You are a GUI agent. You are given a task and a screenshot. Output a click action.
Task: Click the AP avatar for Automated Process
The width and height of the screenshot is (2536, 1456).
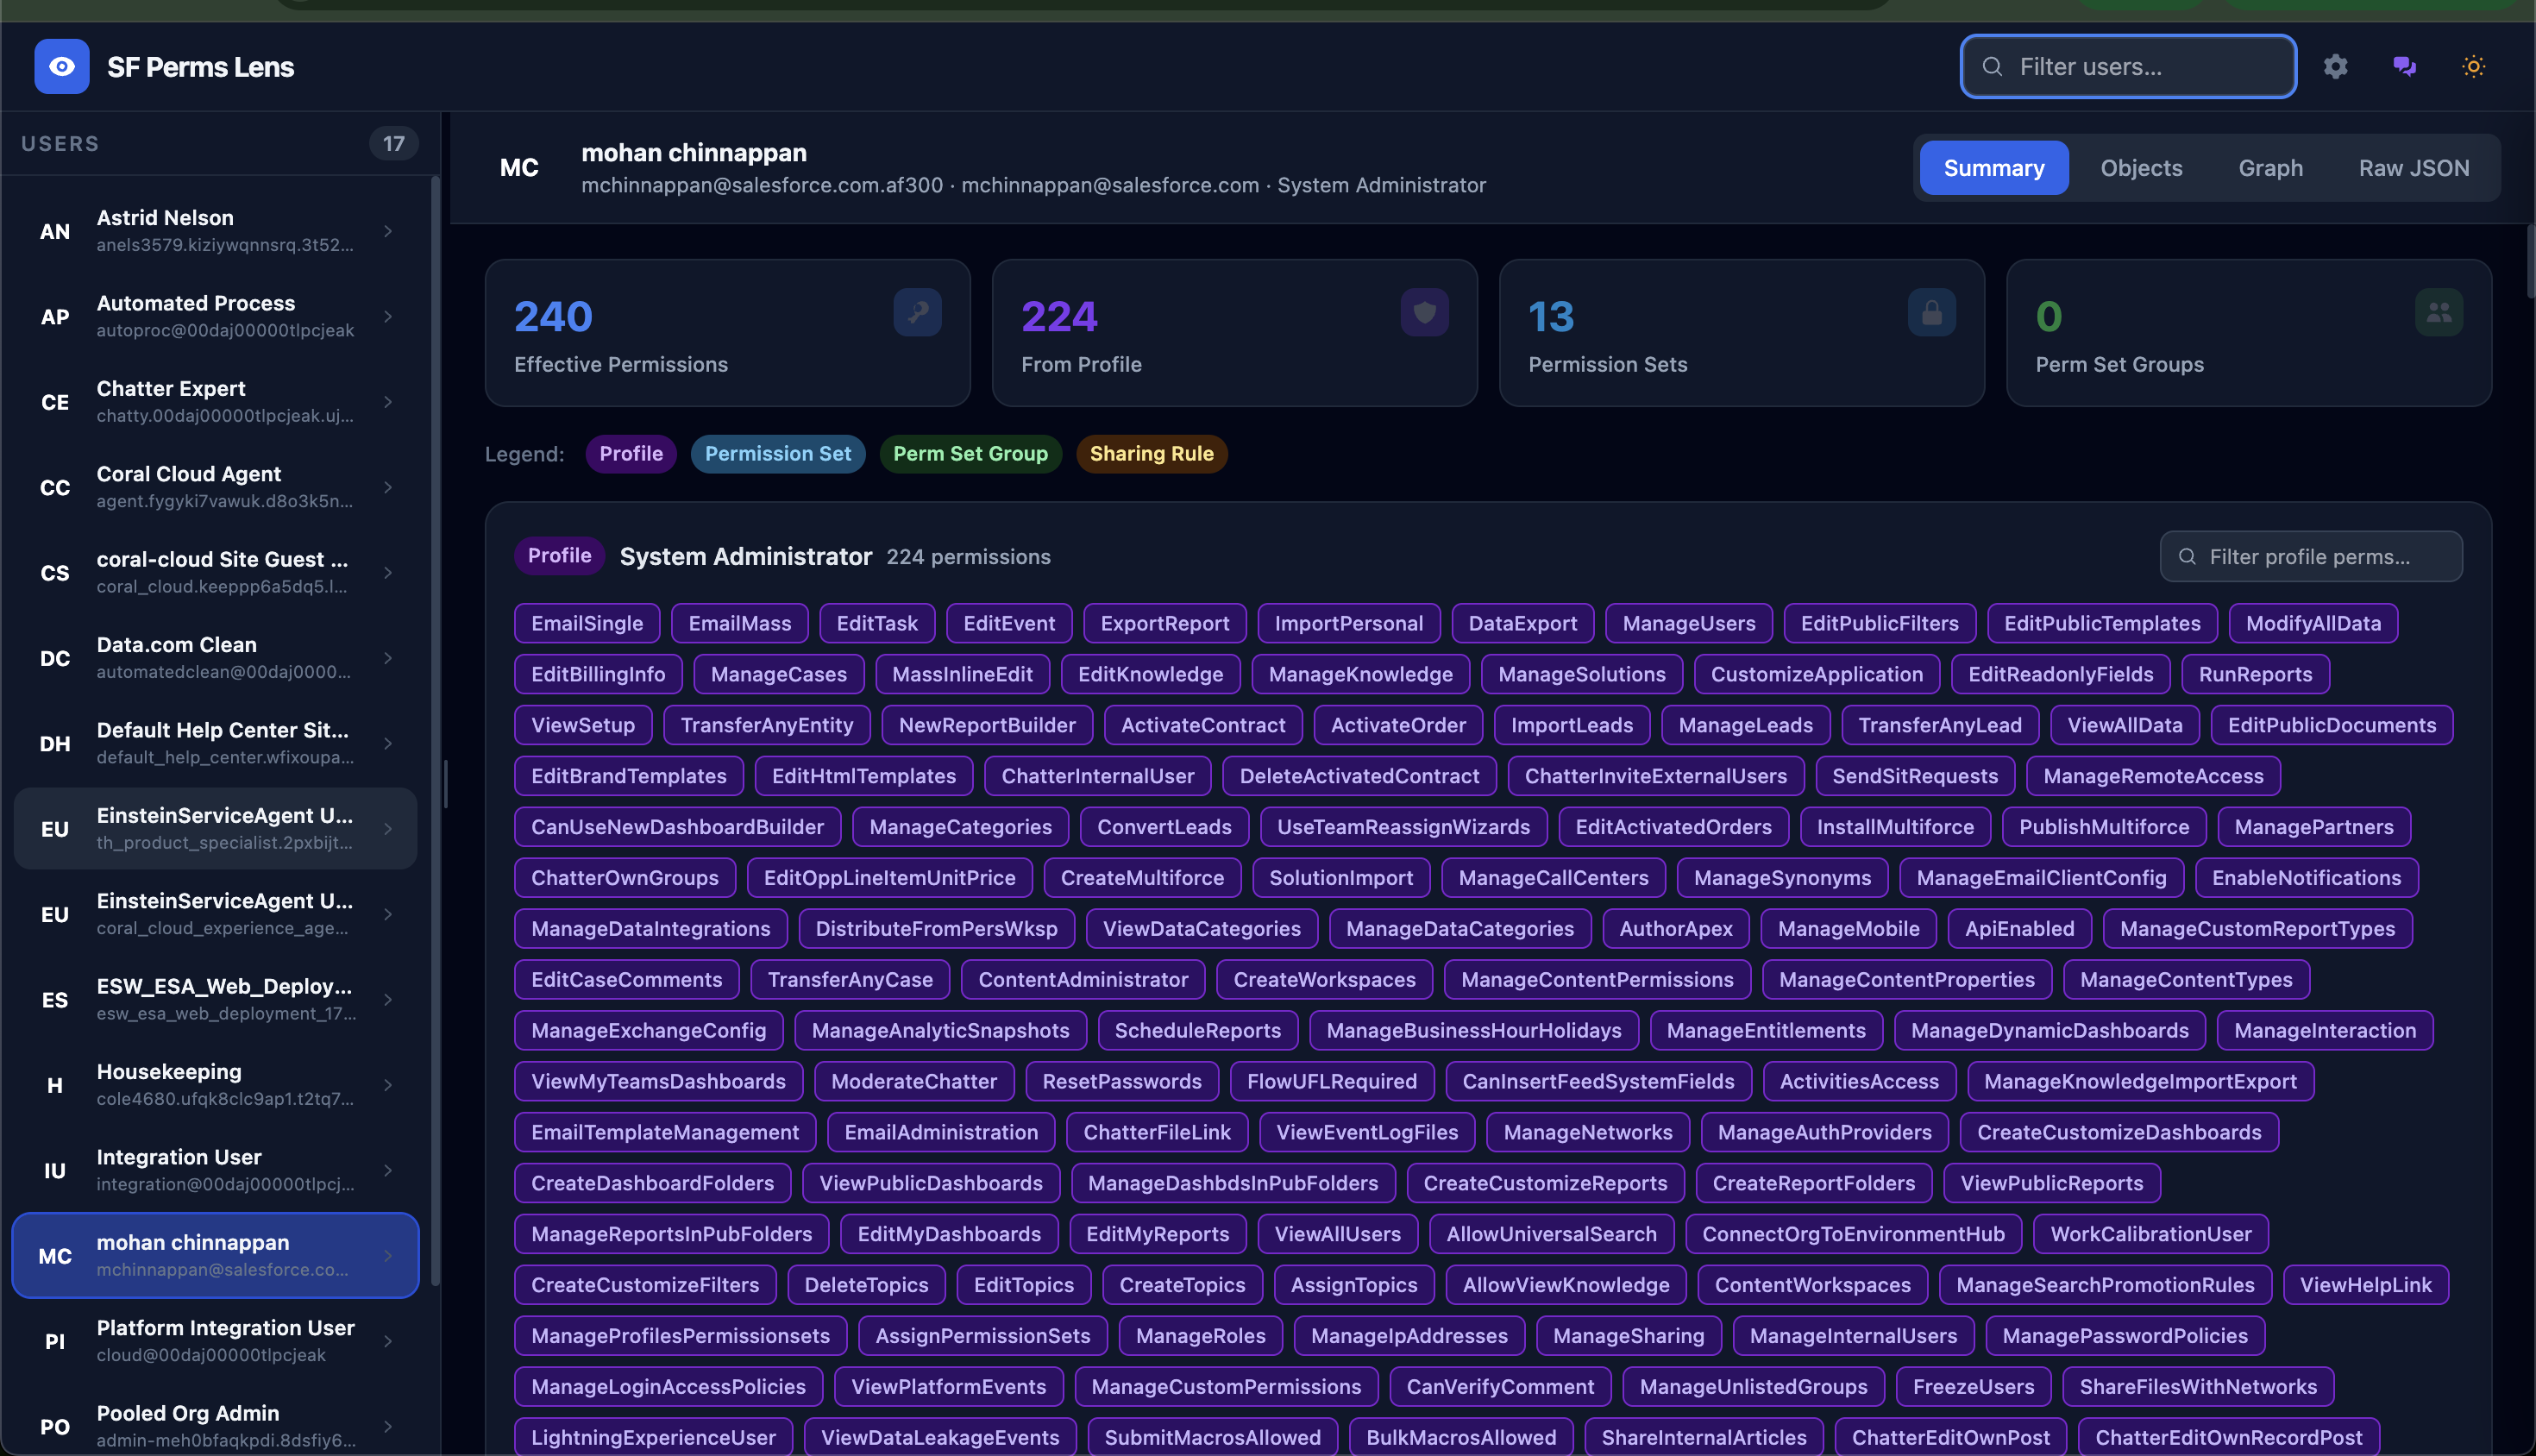(55, 317)
